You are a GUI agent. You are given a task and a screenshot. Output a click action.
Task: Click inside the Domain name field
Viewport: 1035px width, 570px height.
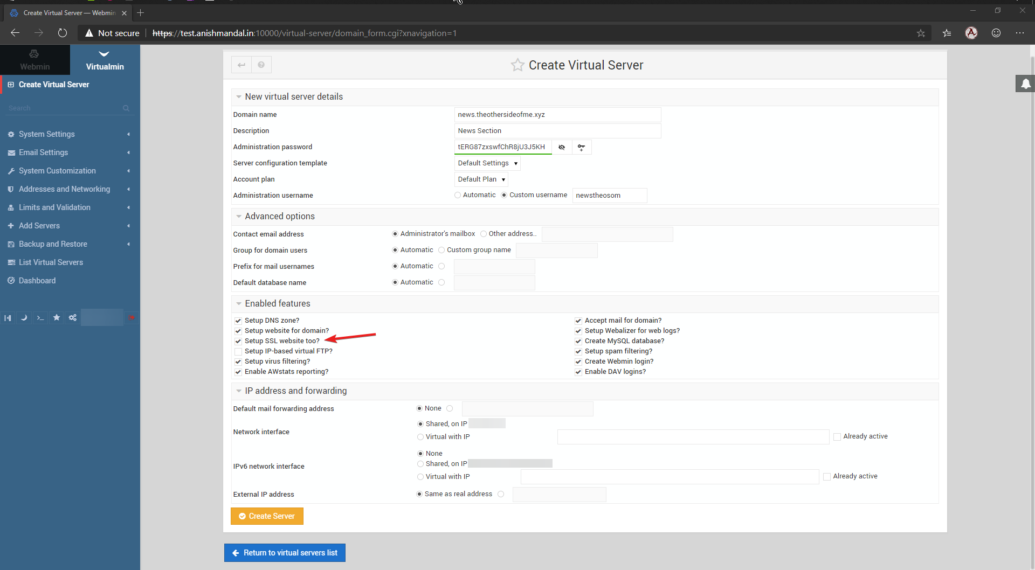click(x=557, y=114)
